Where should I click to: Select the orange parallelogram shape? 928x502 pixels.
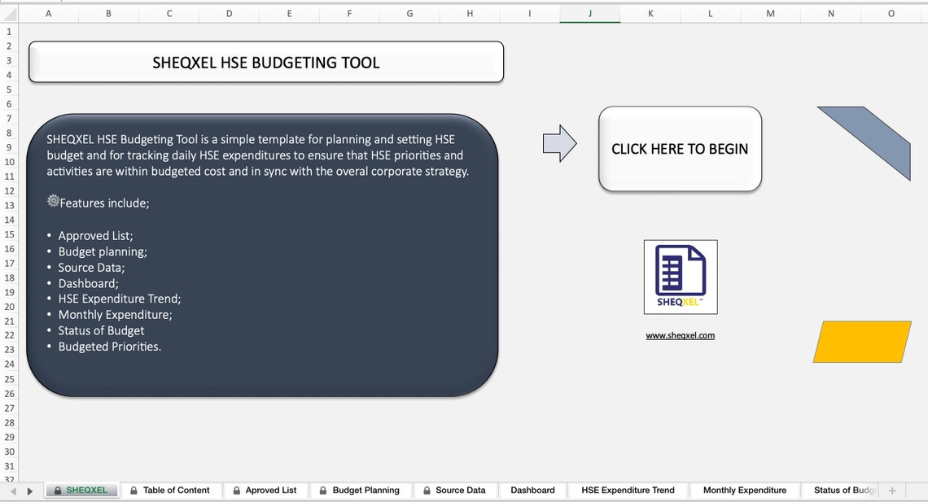[861, 342]
